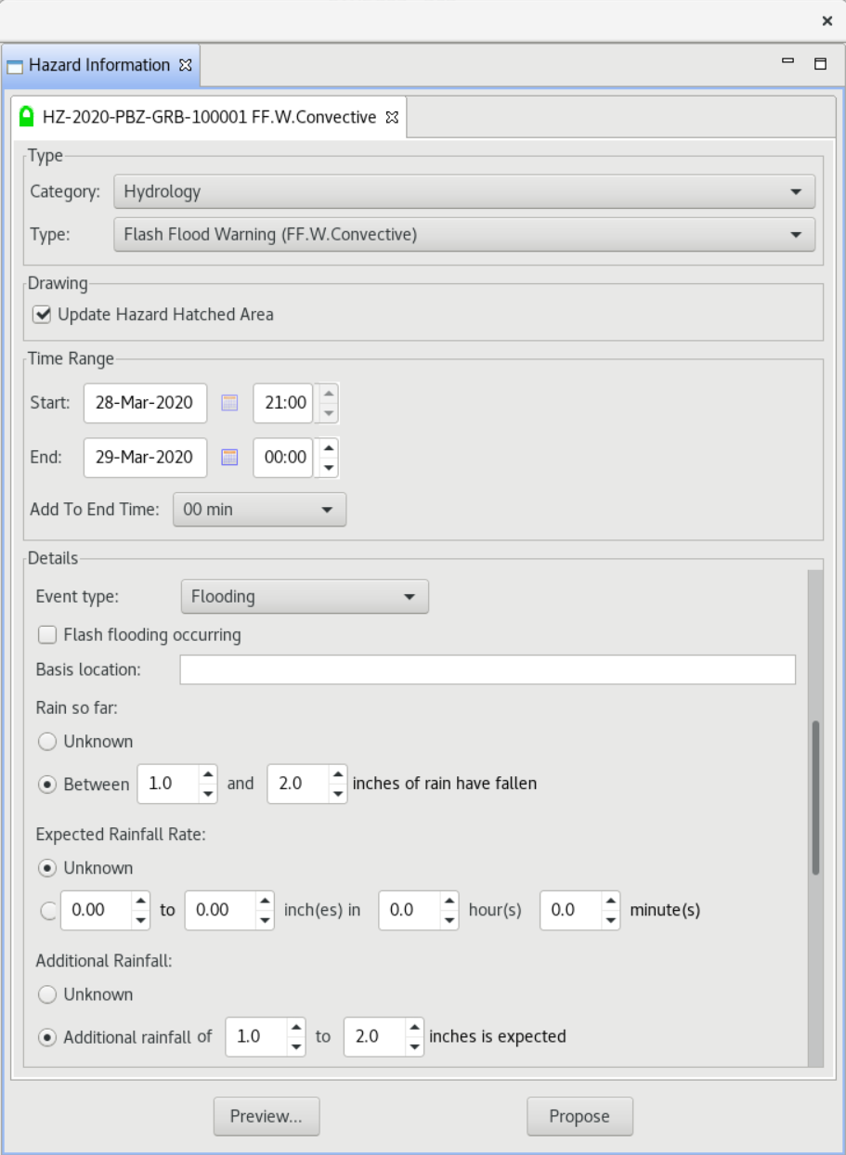Click the Details section vertical scrollbar thumb
The height and width of the screenshot is (1155, 846).
pyautogui.click(x=815, y=797)
